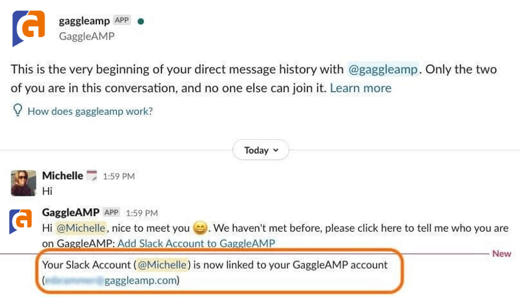Open the blurred gaggleamp.com email address link
523x300 pixels.
click(x=111, y=281)
